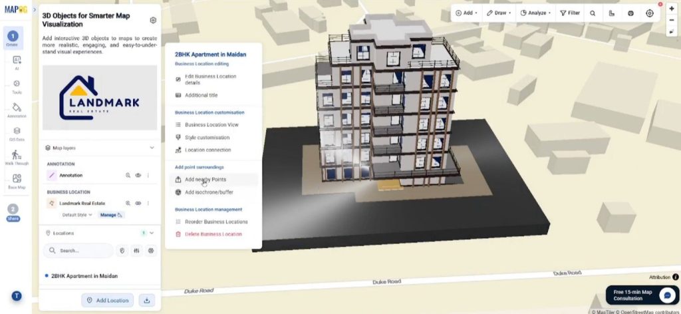Open more options for Landmark Real Estate

pos(148,204)
